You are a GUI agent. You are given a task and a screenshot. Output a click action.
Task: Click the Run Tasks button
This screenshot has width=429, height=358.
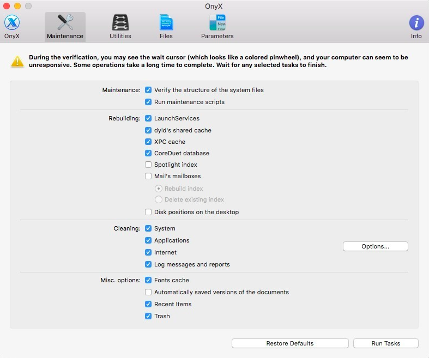386,343
